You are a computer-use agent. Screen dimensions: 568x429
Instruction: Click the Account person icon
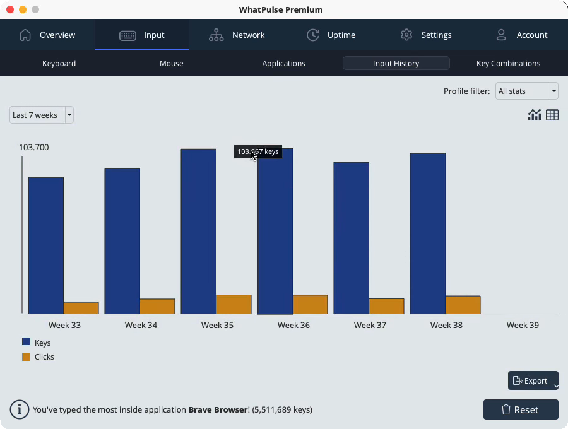tap(501, 35)
